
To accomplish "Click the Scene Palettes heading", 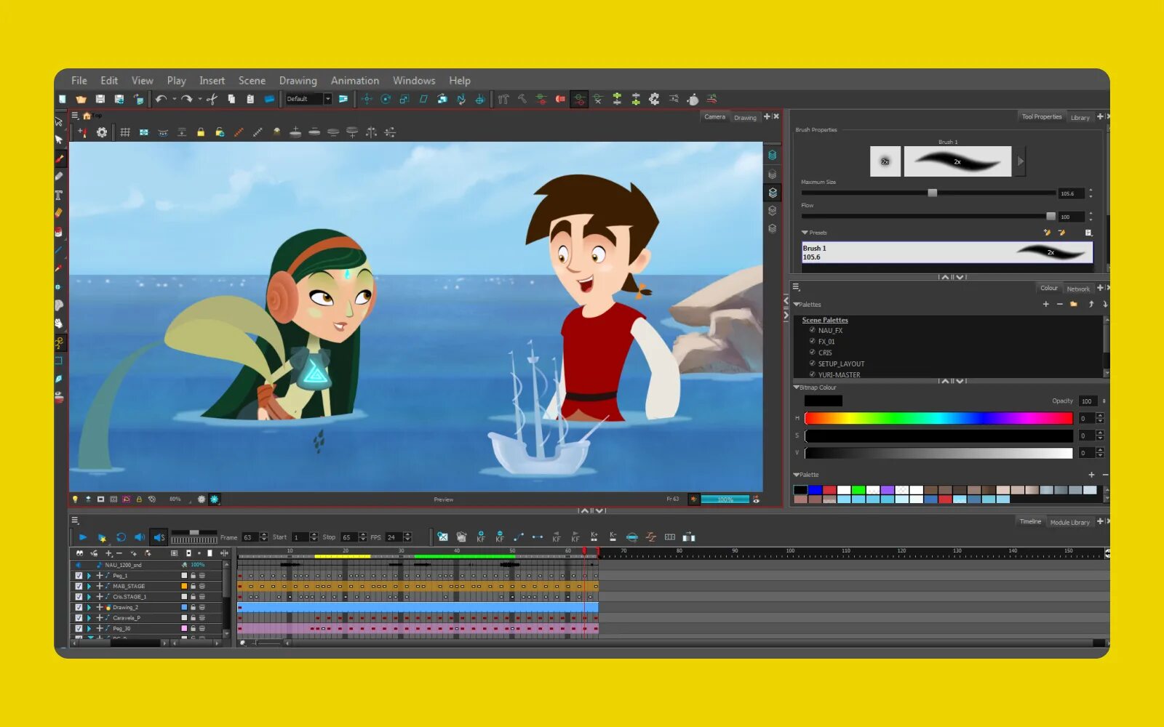I will click(x=825, y=320).
